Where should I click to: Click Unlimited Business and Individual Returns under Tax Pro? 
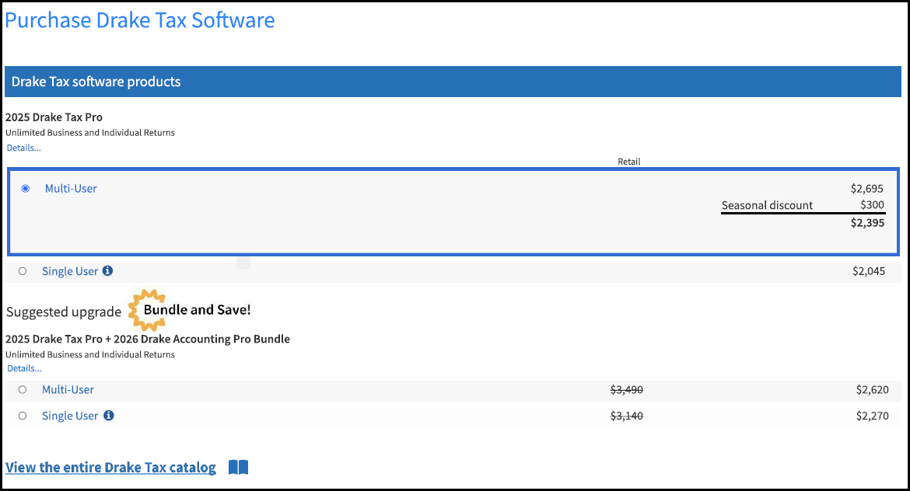pyautogui.click(x=90, y=133)
